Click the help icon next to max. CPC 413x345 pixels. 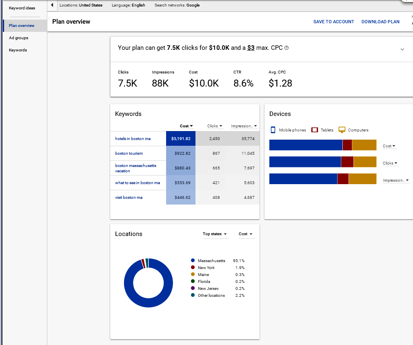[286, 48]
